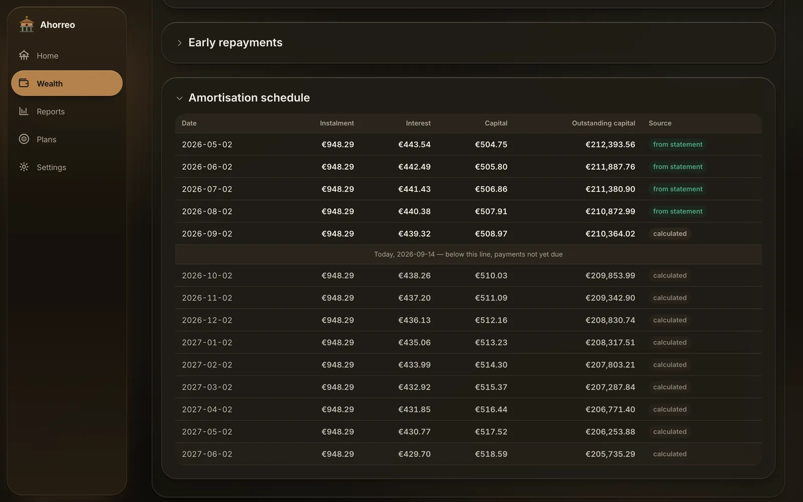Click capital value €515.37
This screenshot has width=803, height=502.
click(491, 387)
